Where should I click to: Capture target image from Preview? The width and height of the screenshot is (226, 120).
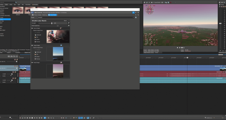(37, 59)
